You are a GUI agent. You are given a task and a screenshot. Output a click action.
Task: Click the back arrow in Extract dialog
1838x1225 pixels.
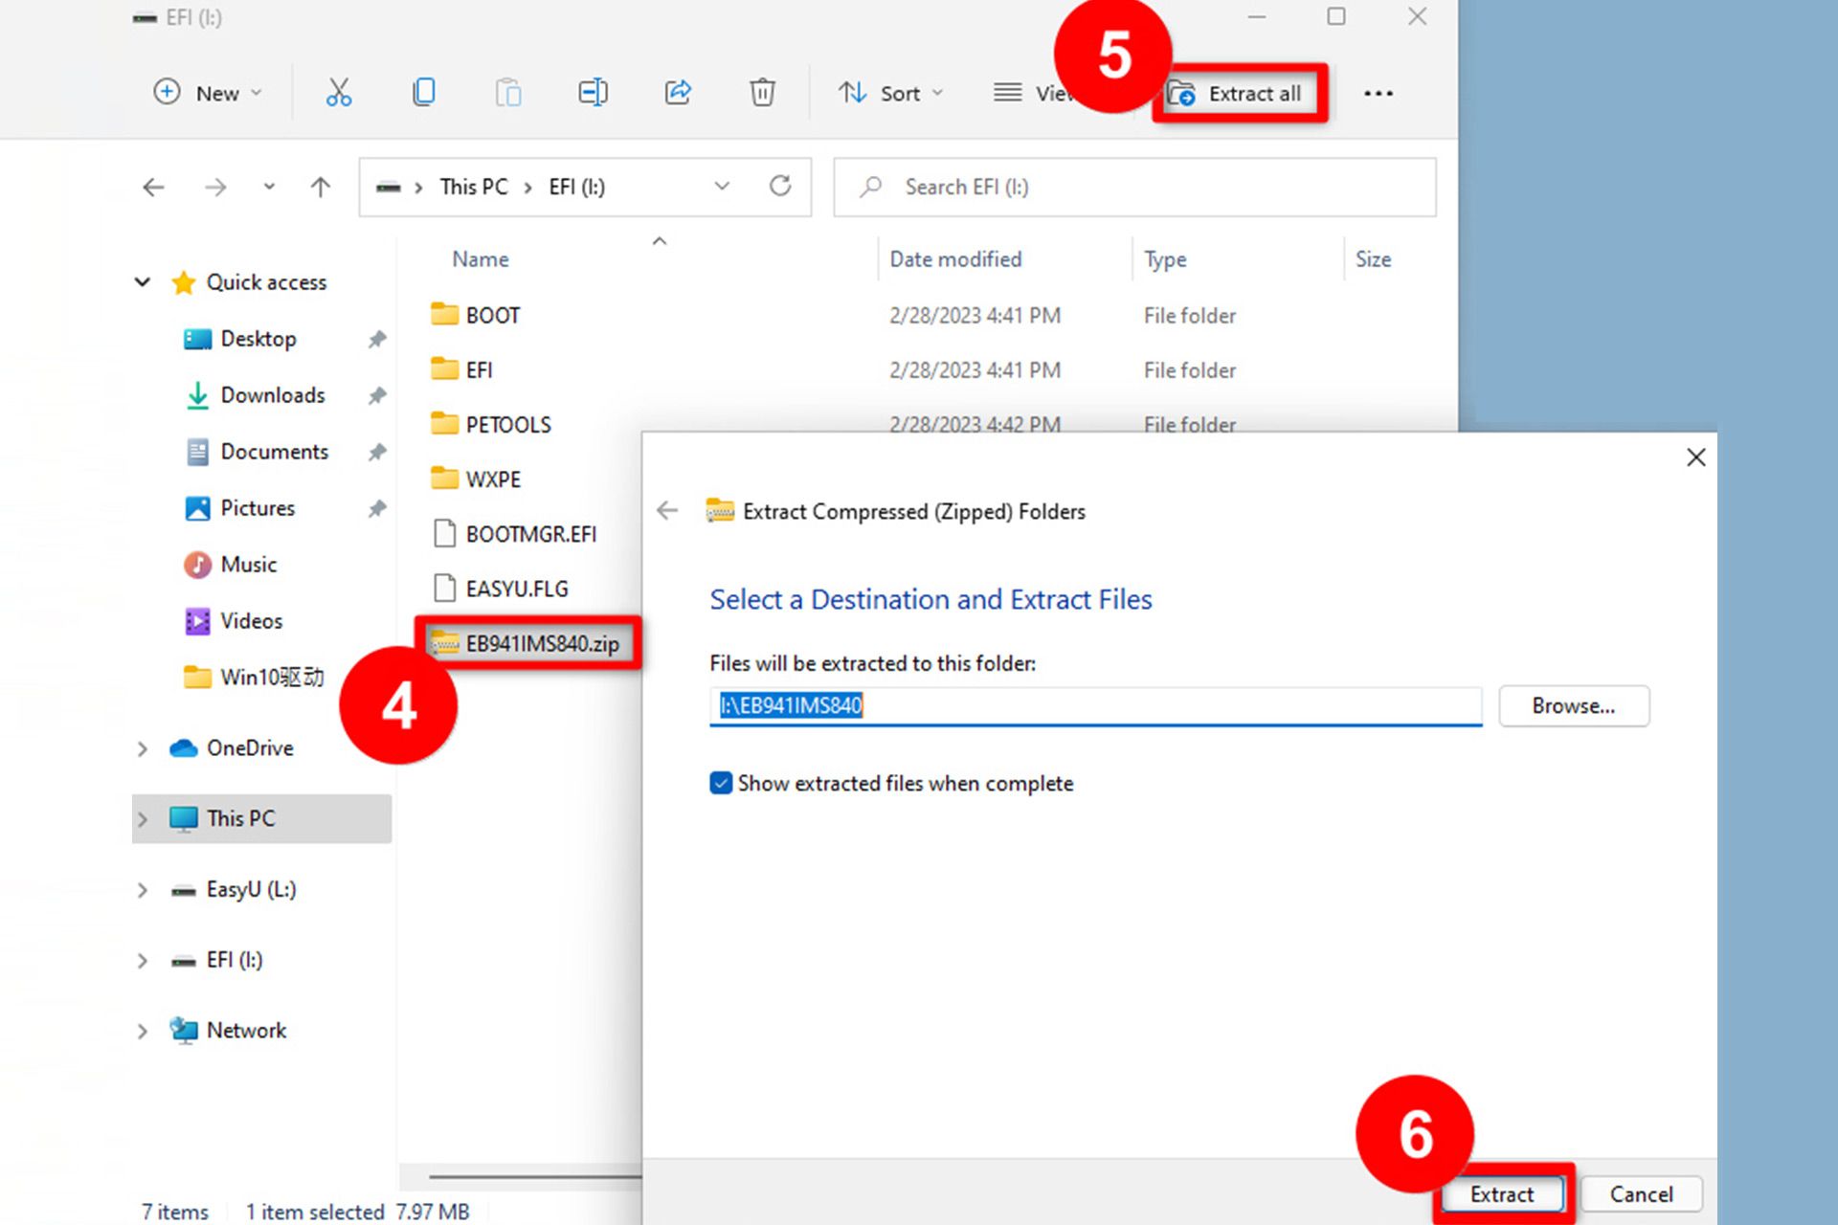pos(667,511)
